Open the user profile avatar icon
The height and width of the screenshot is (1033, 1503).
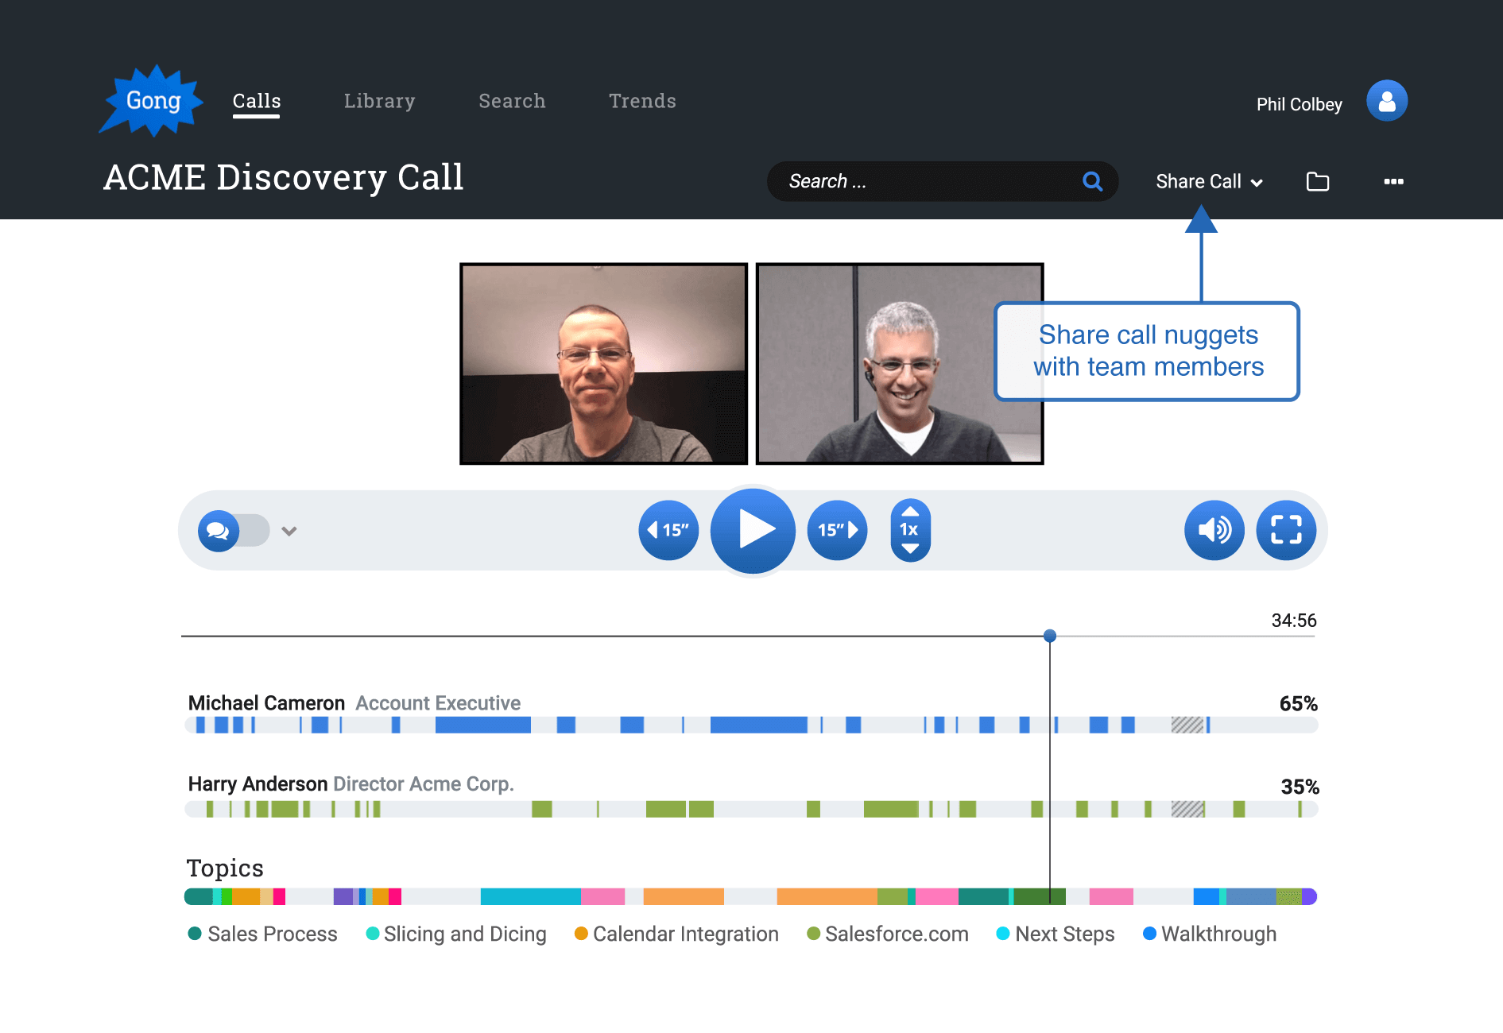[1387, 101]
